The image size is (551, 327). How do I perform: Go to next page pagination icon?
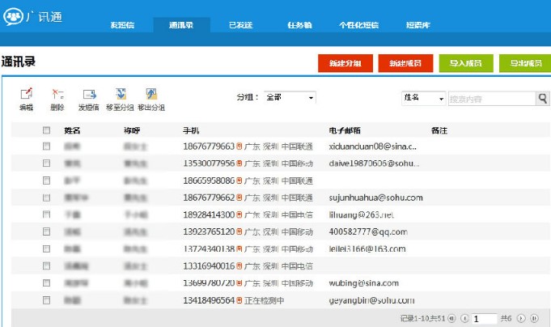(x=521, y=319)
